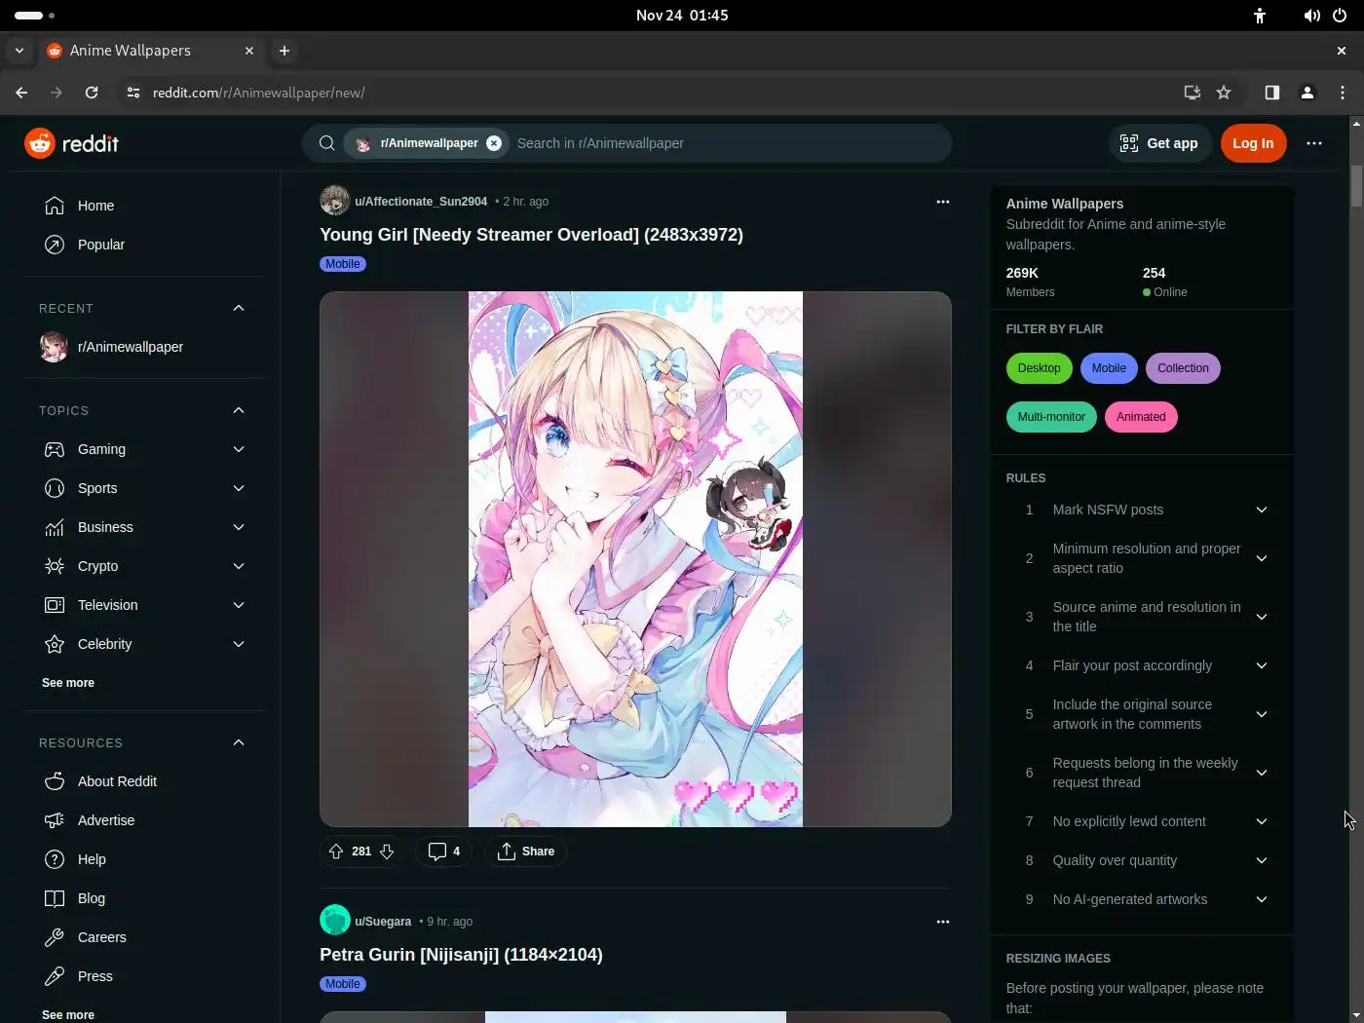Click the browser address bar URL
Viewport: 1364px width, 1023px height.
click(x=259, y=93)
